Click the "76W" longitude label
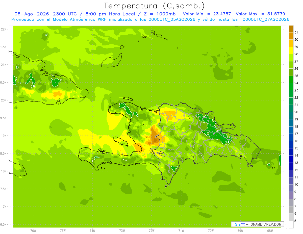This screenshot has height=234, width=303. pyautogui.click(x=33, y=230)
